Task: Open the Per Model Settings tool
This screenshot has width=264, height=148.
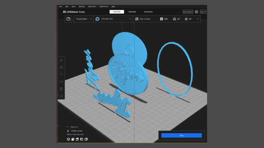Action: pos(61,89)
